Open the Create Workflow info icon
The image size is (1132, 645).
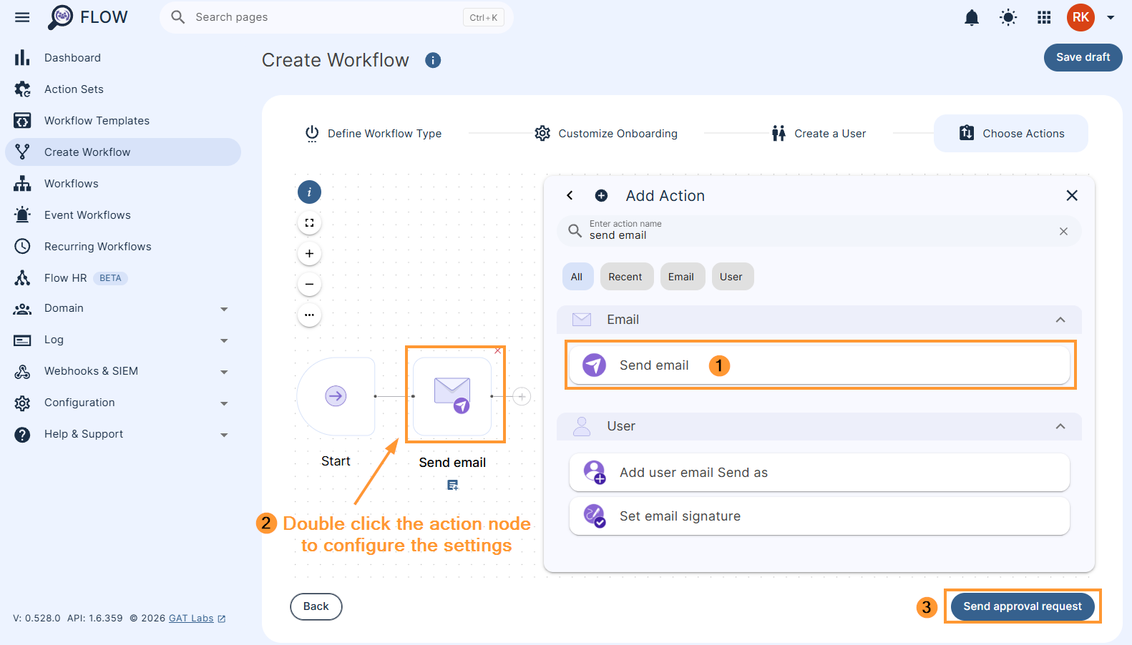pos(433,61)
